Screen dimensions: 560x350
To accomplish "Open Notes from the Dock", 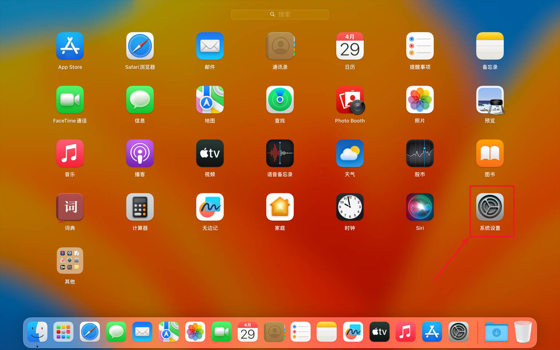I will tap(327, 332).
